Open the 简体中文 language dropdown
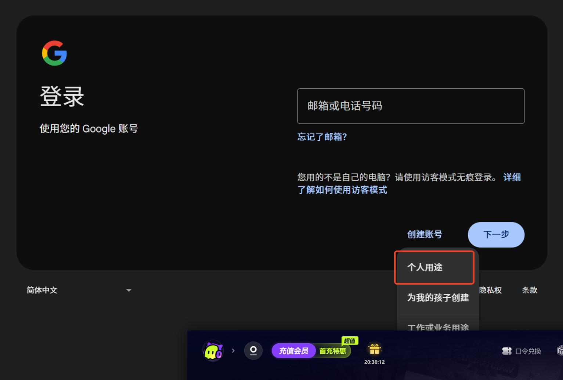This screenshot has width=563, height=380. tap(79, 290)
